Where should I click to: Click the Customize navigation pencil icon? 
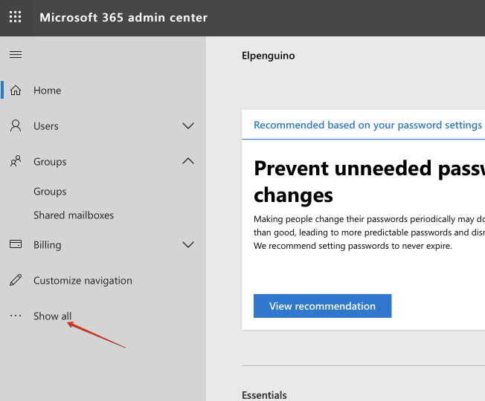point(16,280)
